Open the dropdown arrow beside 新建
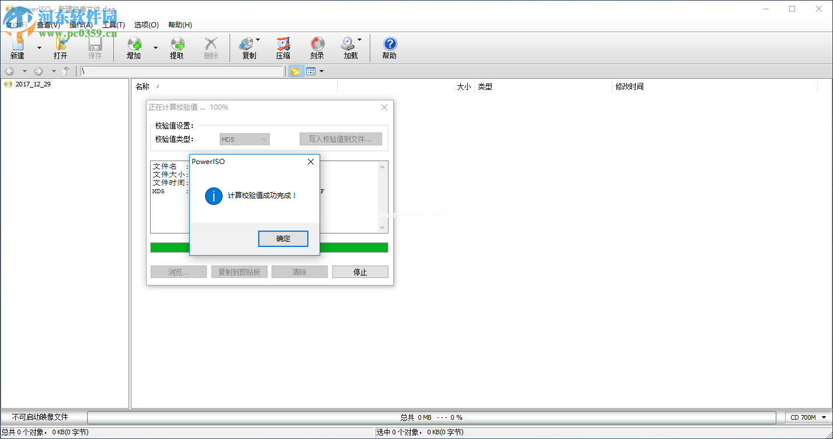The height and width of the screenshot is (439, 833). coord(39,48)
